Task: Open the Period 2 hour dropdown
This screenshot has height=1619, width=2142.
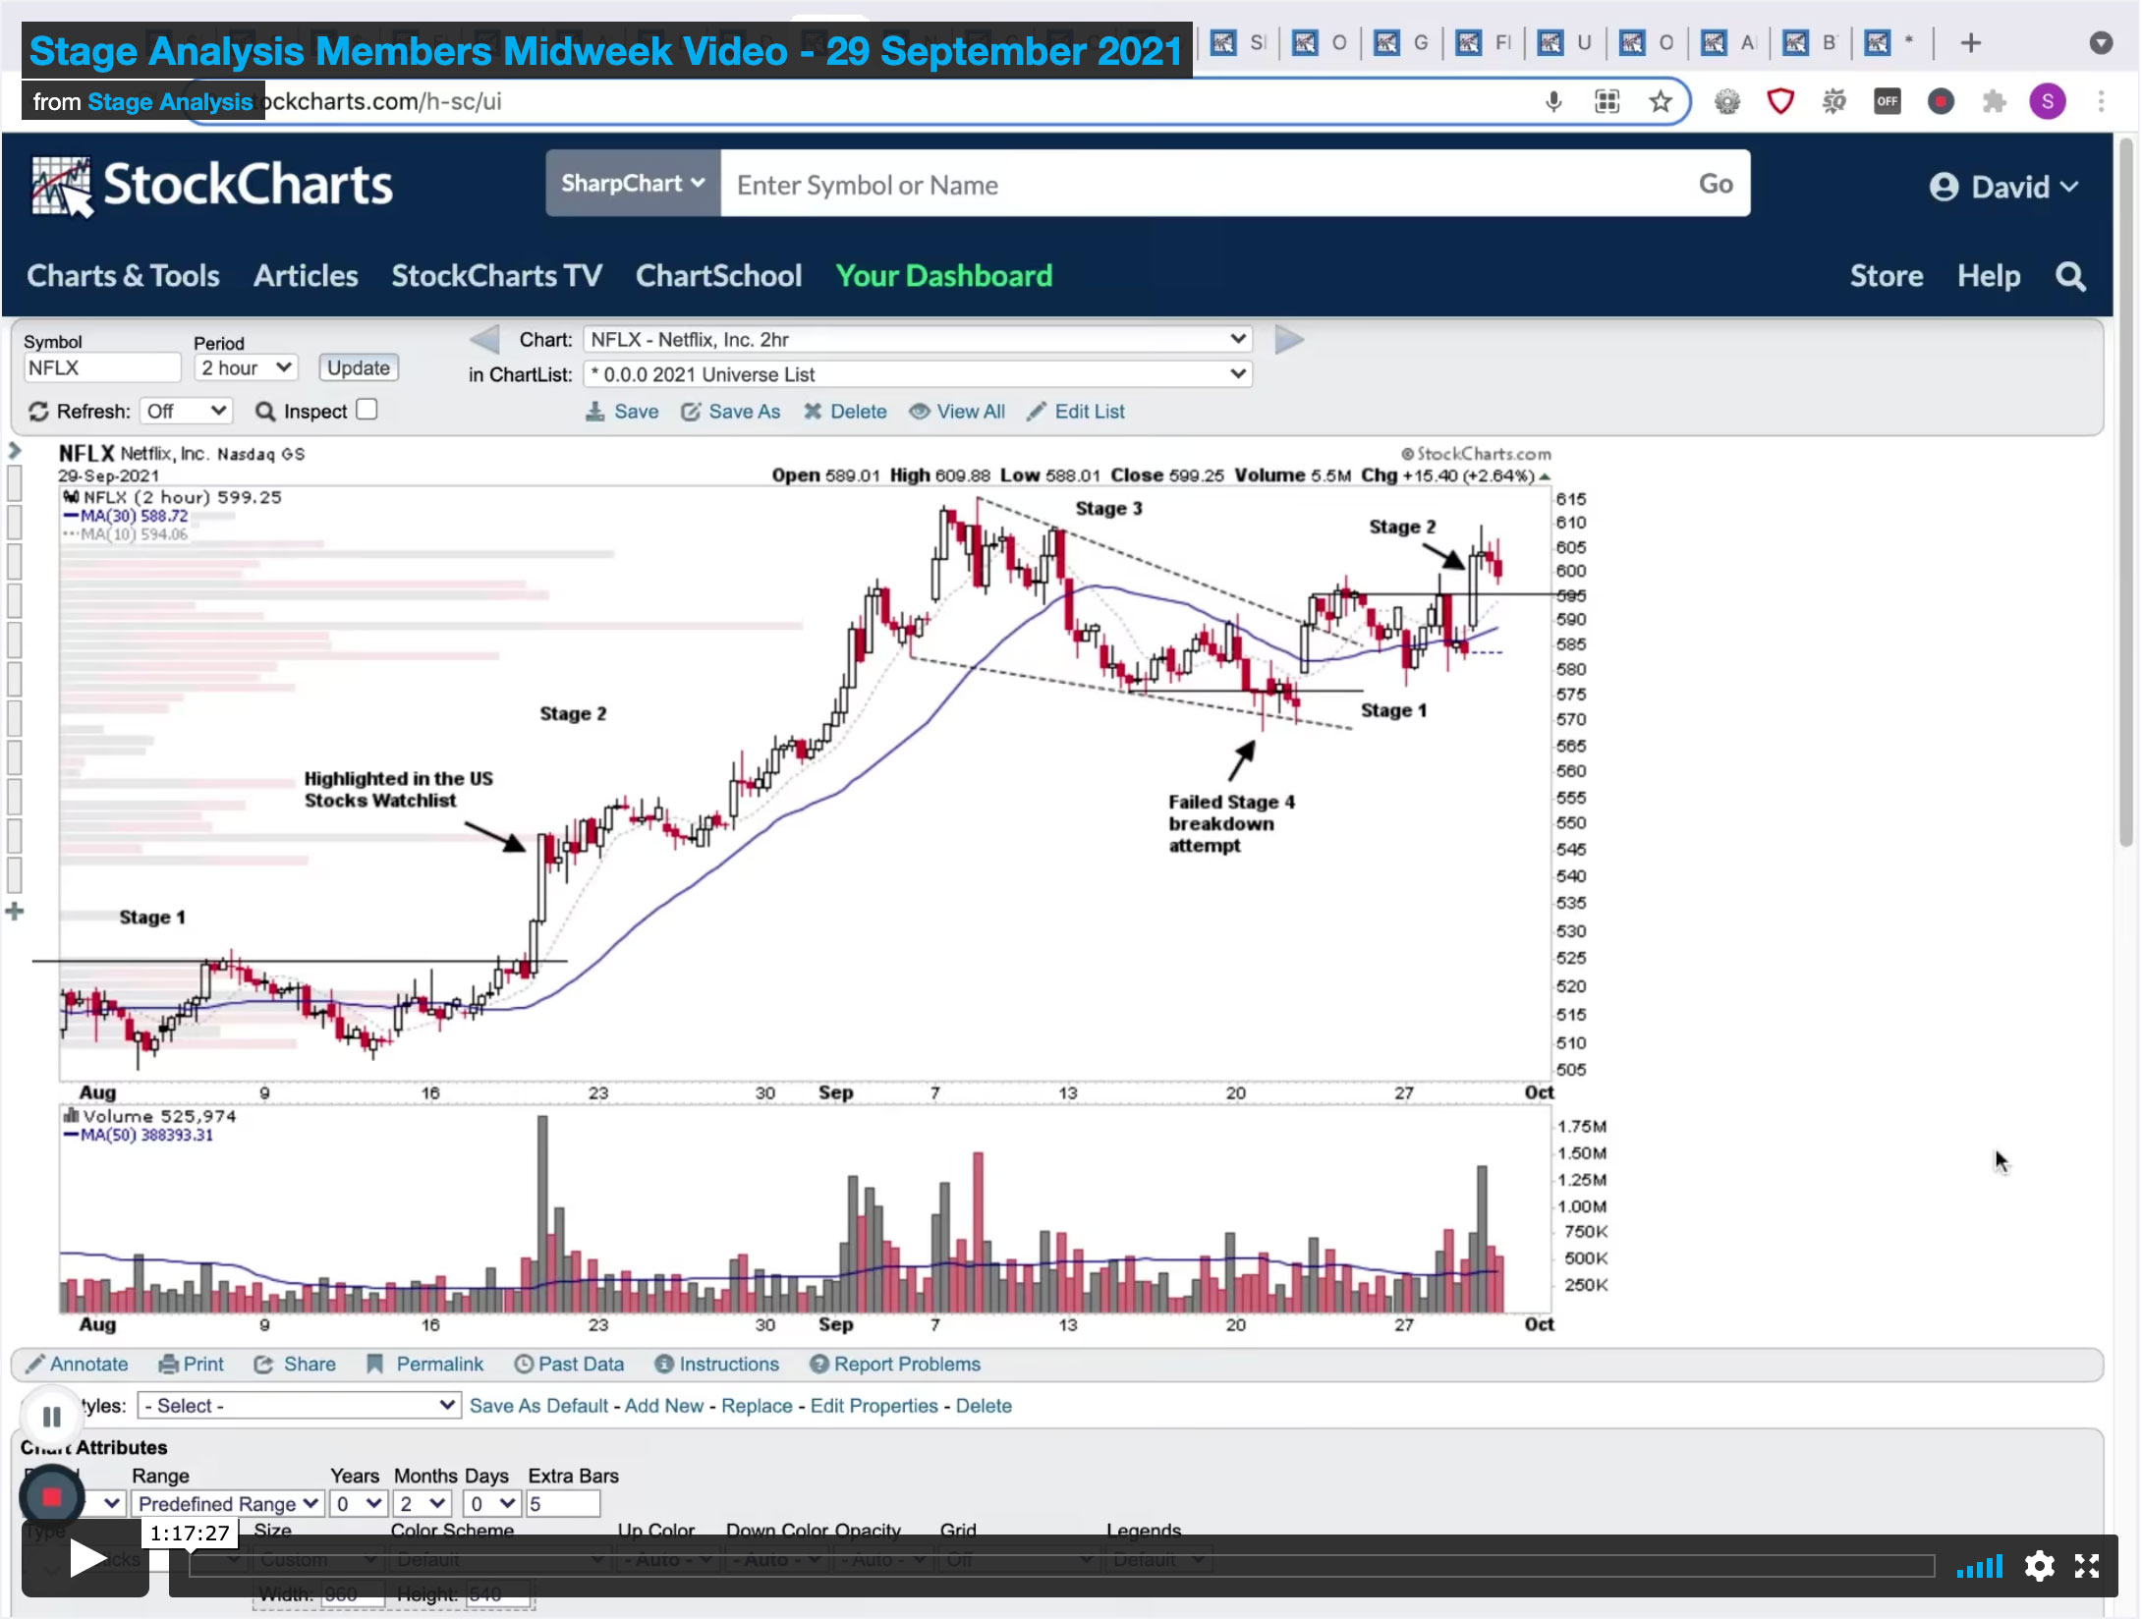Action: (x=246, y=367)
